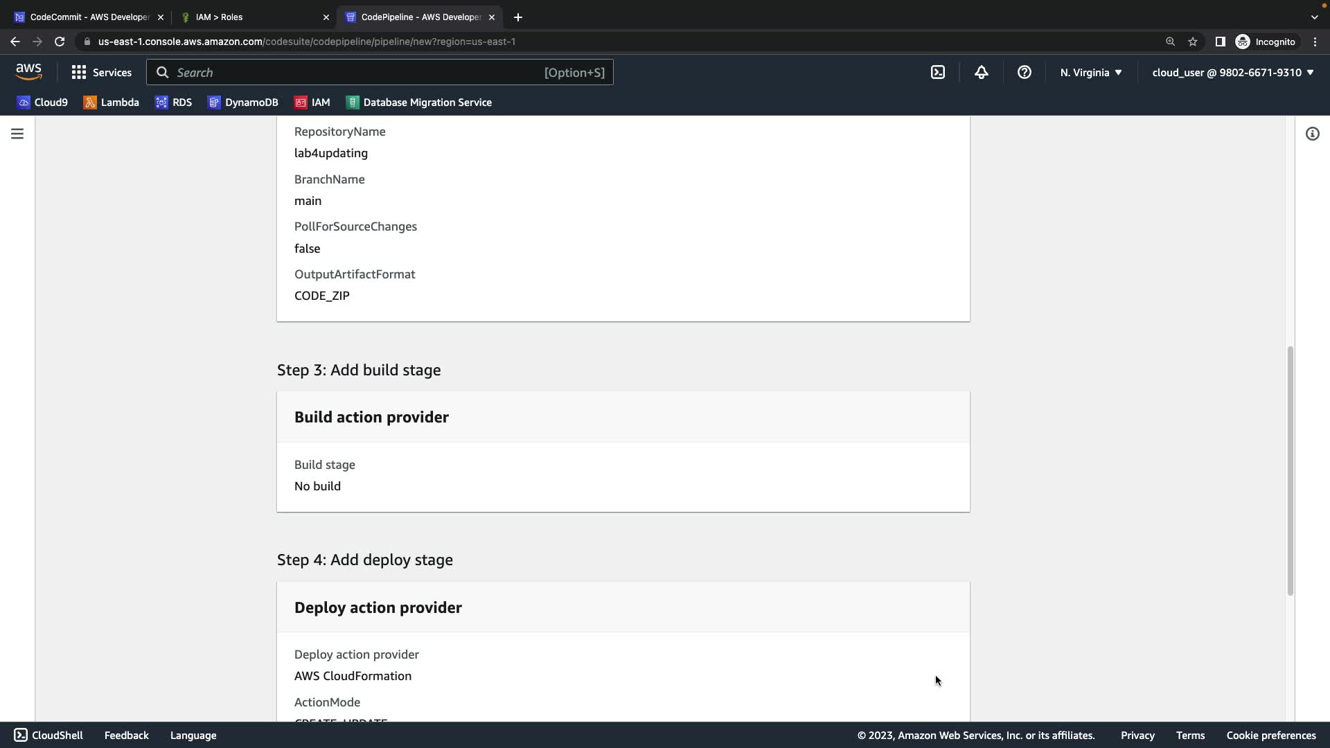This screenshot has width=1330, height=748.
Task: Open the info panel icon at right
Action: tap(1312, 134)
